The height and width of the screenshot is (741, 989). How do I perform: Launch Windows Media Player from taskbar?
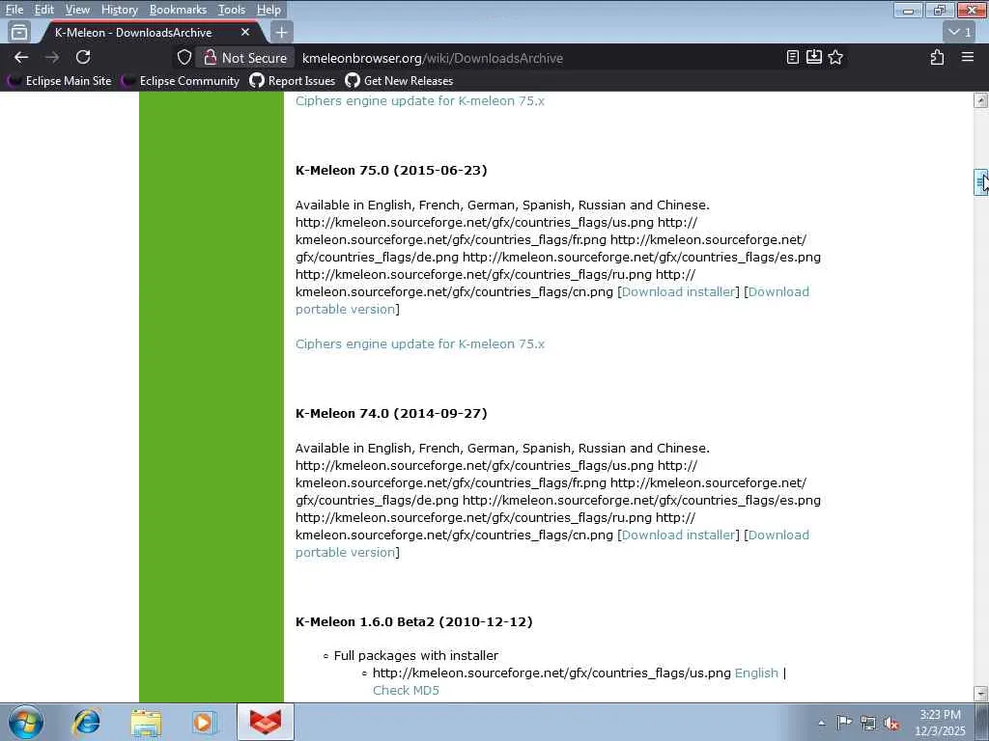point(204,722)
